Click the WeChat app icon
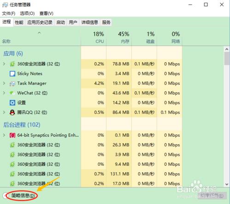Viewport: 230px width, 204px height. 12,93
